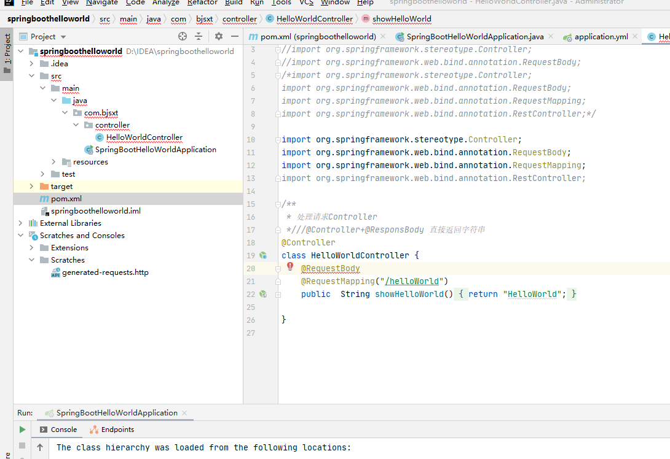Click line number 14 in the gutter
Viewport: 670px width, 459px height.
tap(251, 191)
